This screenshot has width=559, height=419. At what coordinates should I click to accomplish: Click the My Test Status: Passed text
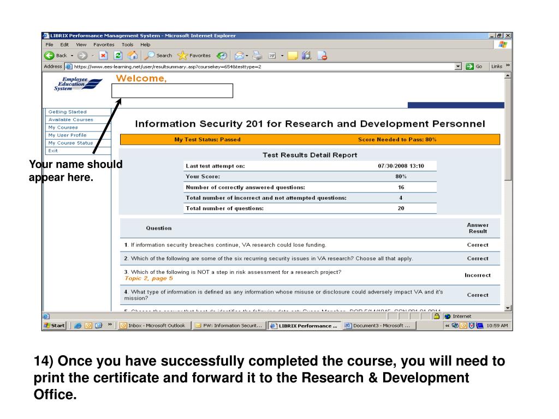click(x=207, y=140)
